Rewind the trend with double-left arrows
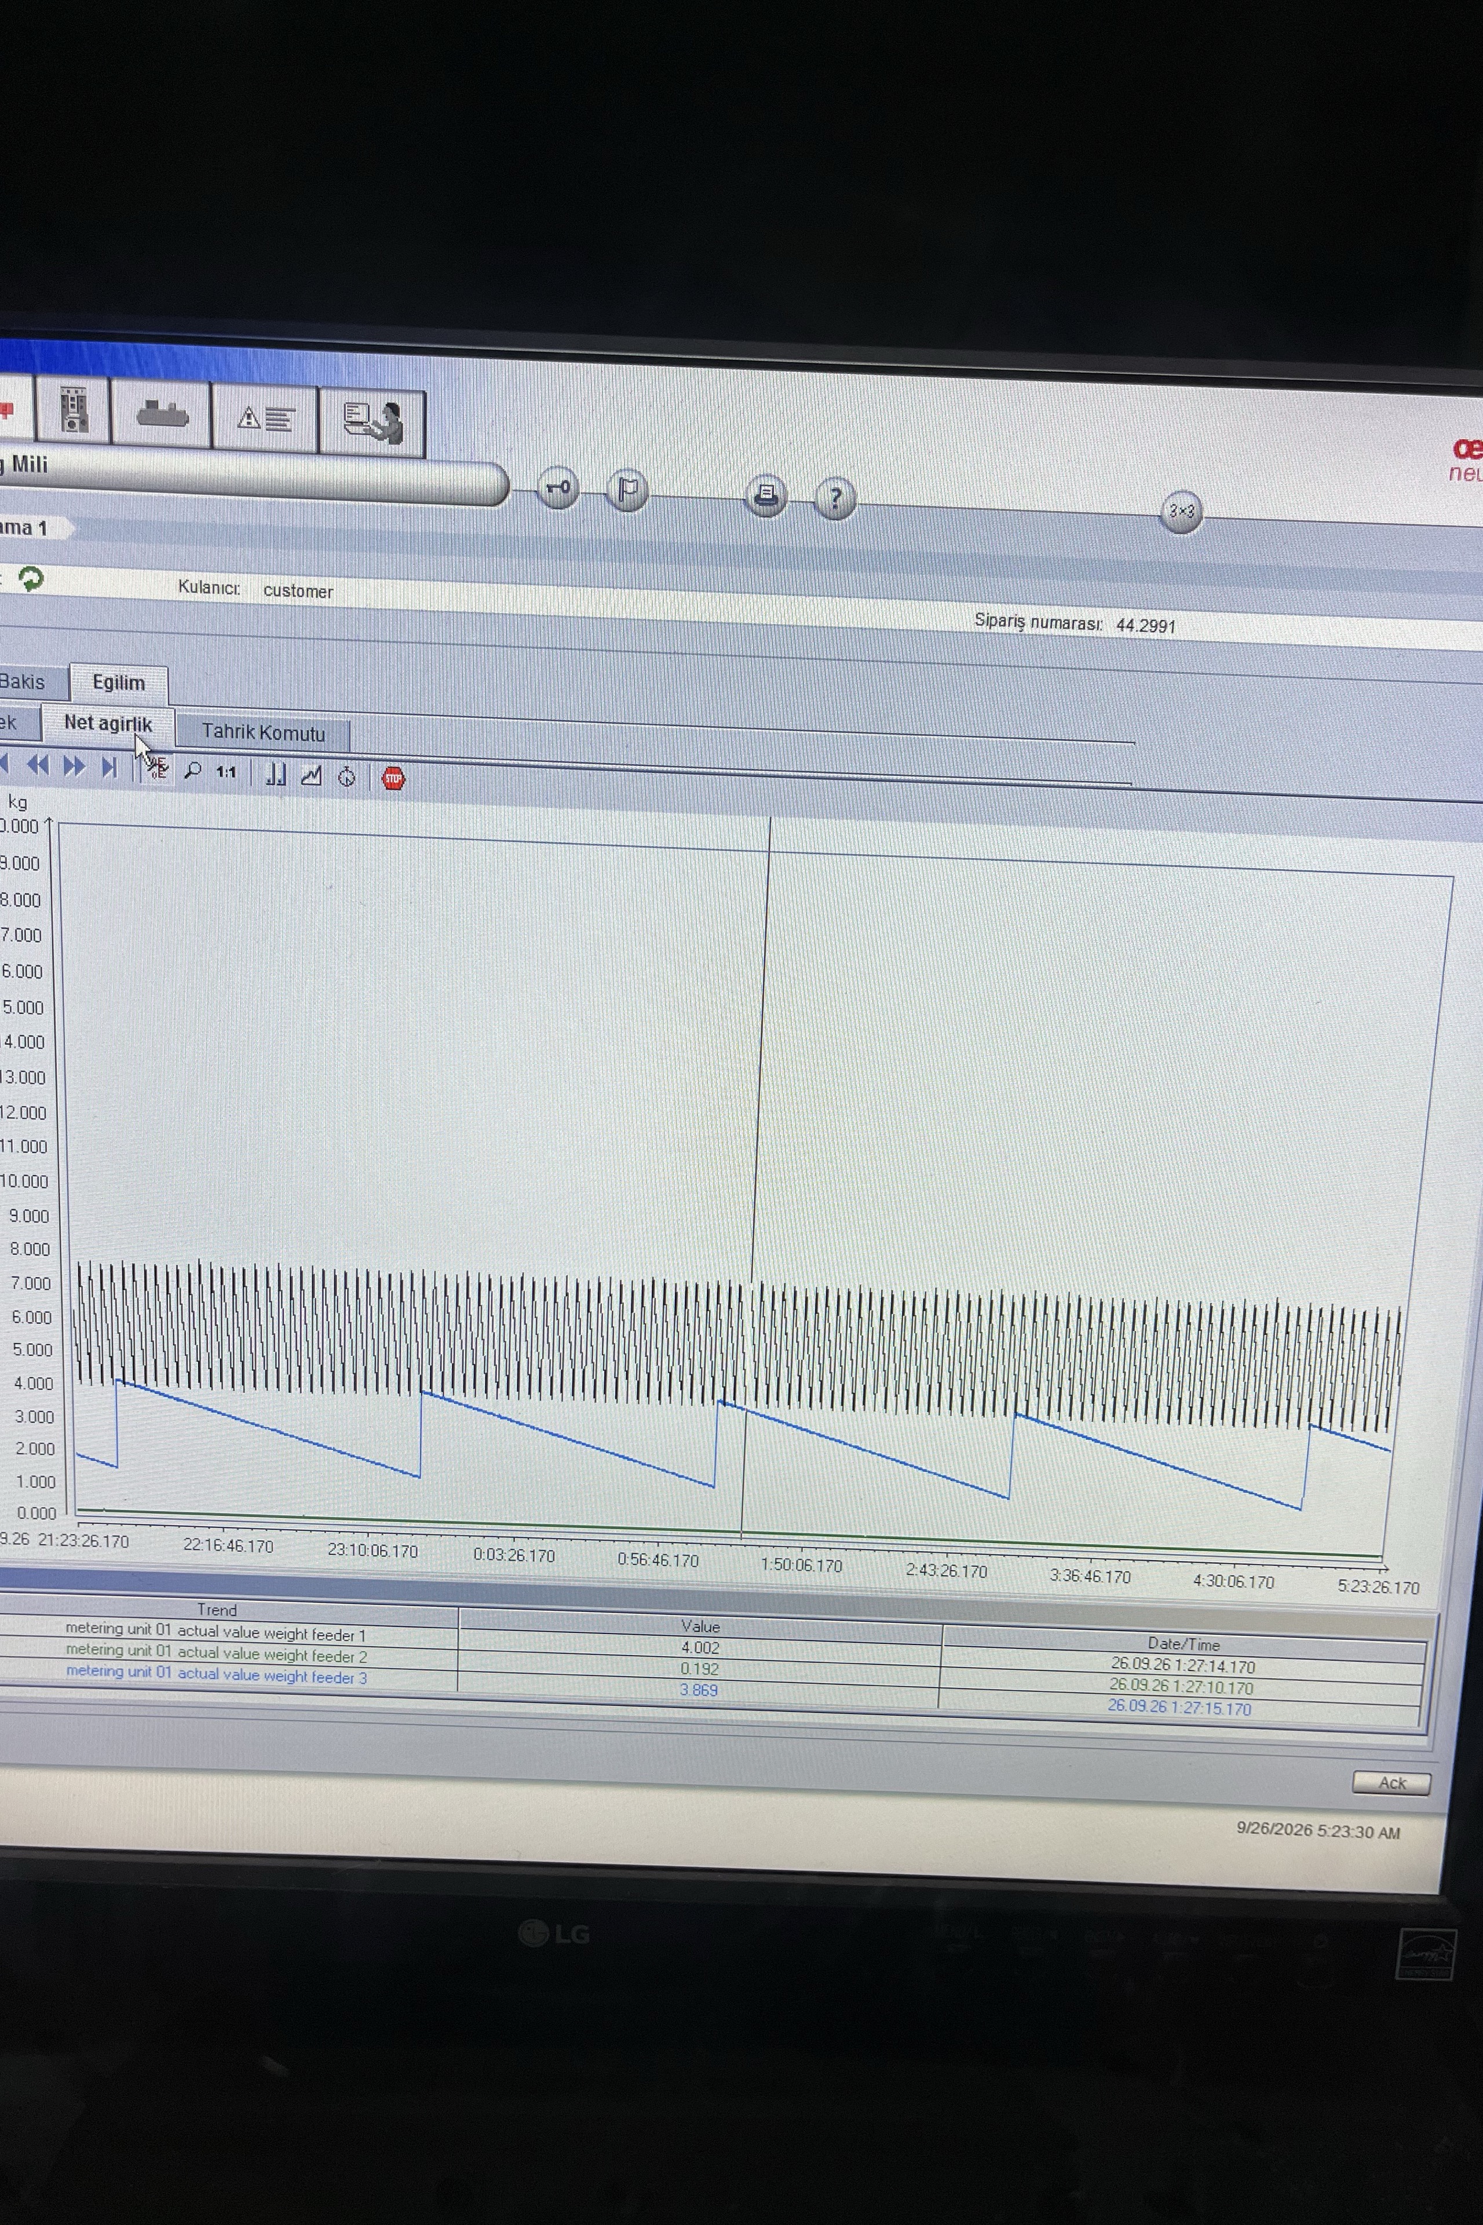 tap(38, 765)
